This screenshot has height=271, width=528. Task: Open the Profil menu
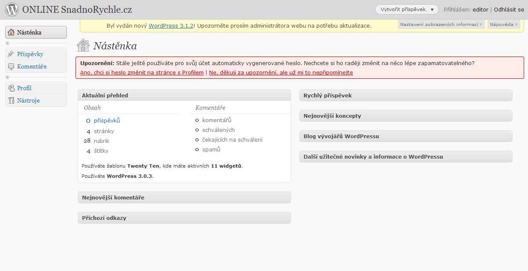click(x=36, y=88)
